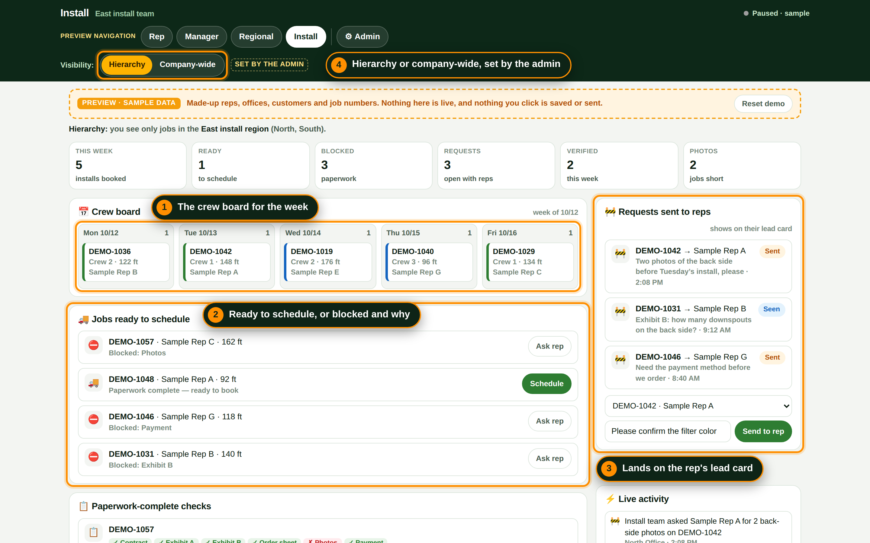Click the Paused · sample status indicator
870x543 pixels.
777,13
